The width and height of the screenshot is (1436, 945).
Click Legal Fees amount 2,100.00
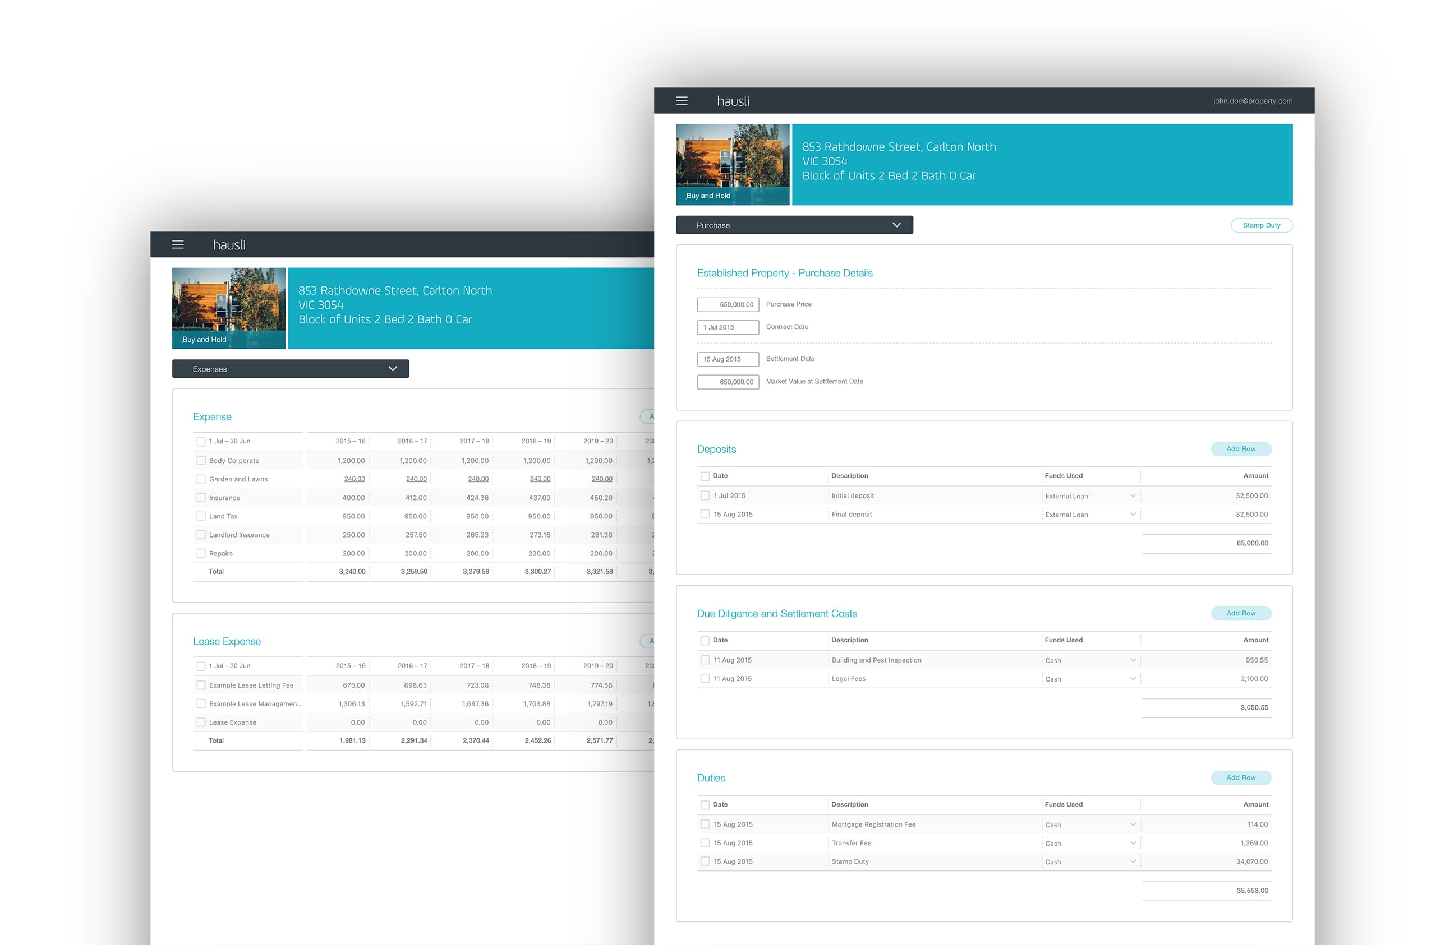(1254, 678)
